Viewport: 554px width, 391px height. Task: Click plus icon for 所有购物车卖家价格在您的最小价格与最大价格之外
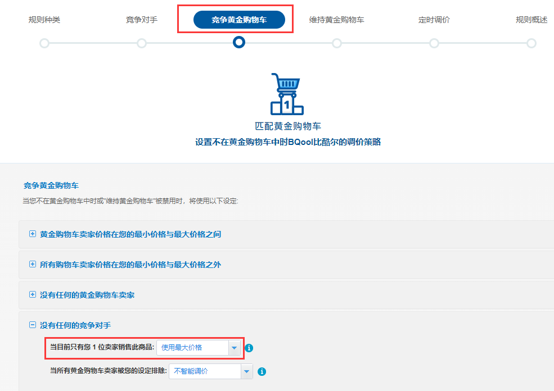[x=33, y=264]
